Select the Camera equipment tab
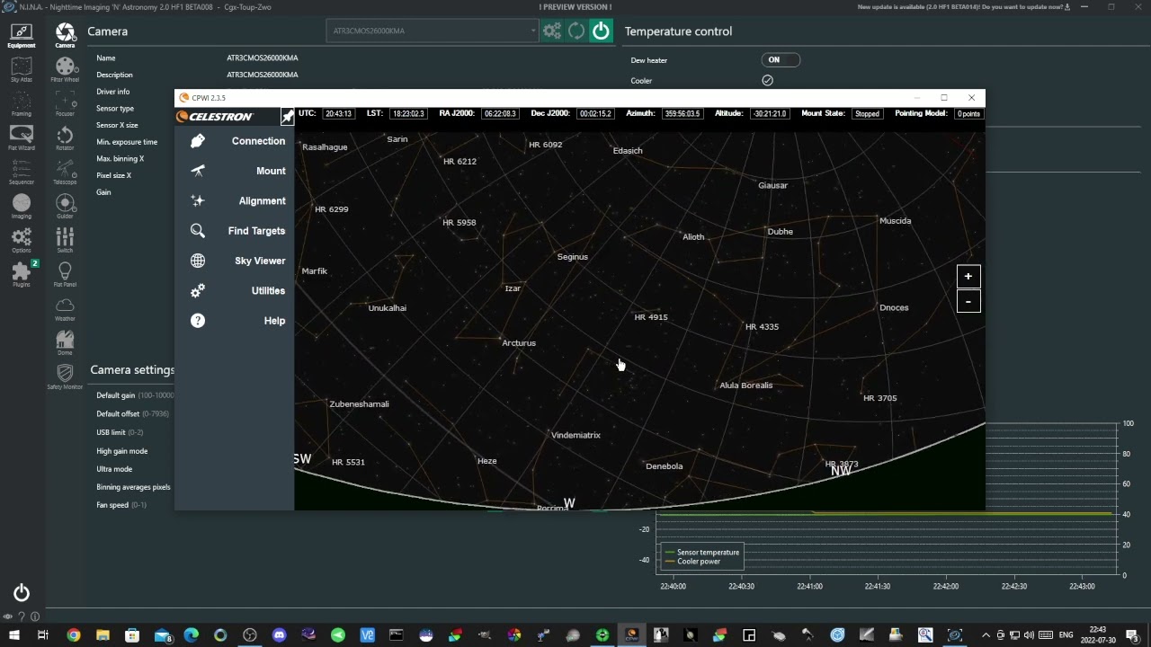This screenshot has height=647, width=1151. tap(65, 36)
